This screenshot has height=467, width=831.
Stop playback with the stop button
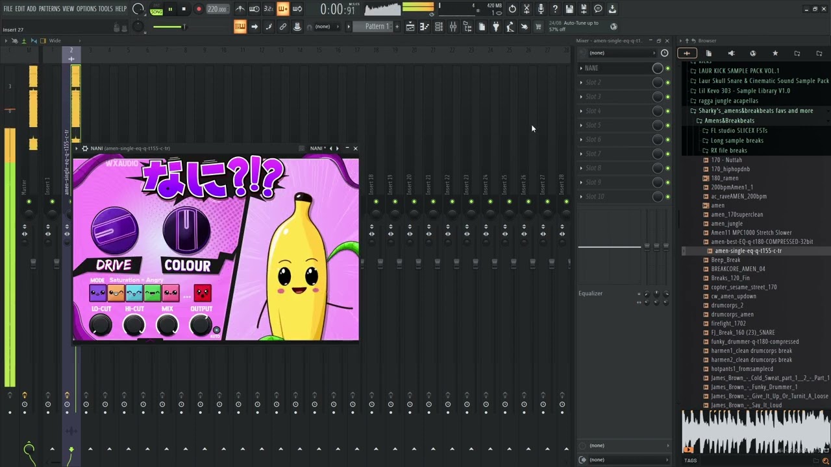[184, 9]
